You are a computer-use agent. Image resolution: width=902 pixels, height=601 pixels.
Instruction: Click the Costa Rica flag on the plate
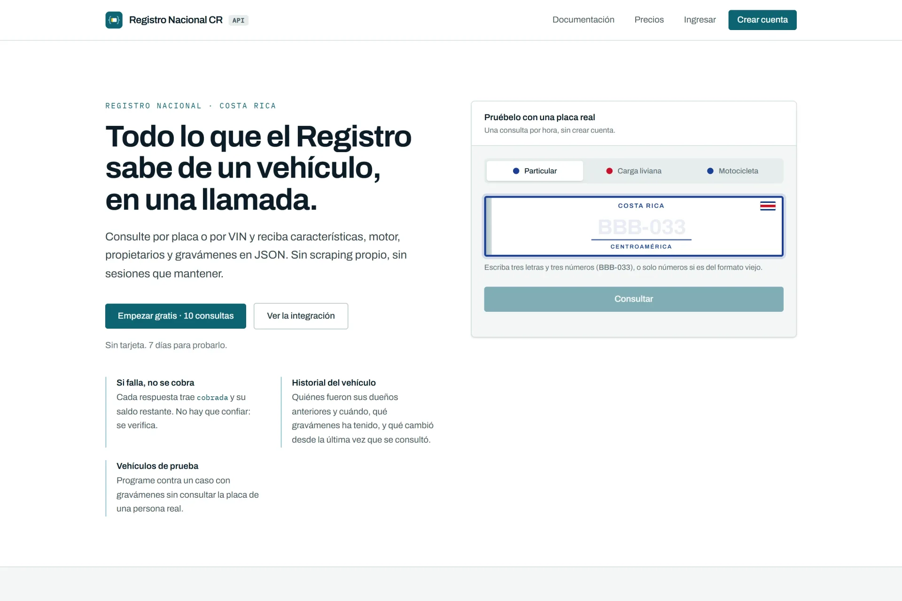pos(768,206)
